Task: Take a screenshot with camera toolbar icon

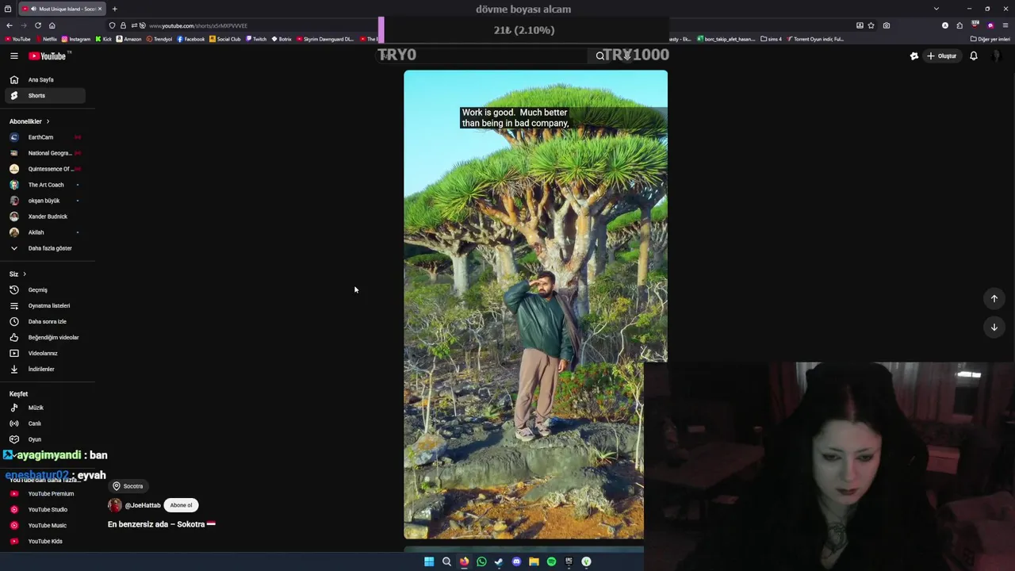Action: point(887,25)
